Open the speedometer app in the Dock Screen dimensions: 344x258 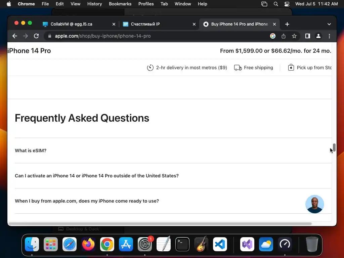pyautogui.click(x=285, y=244)
